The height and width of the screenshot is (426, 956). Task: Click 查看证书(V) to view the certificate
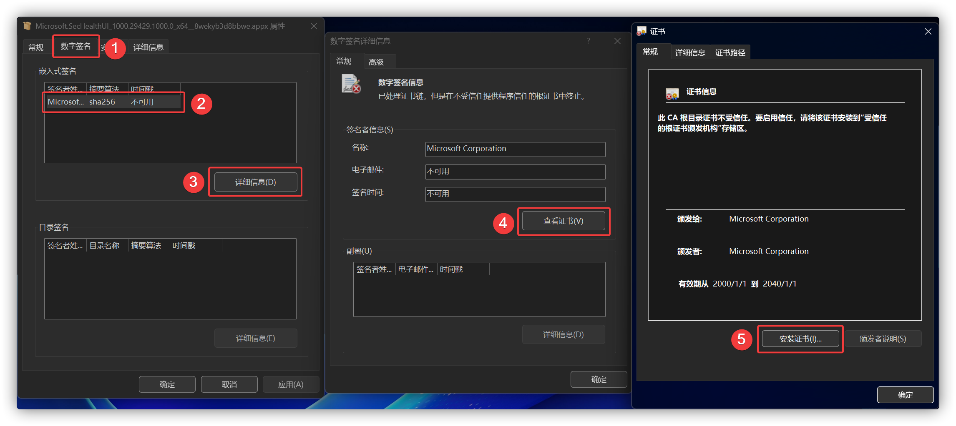(x=563, y=221)
